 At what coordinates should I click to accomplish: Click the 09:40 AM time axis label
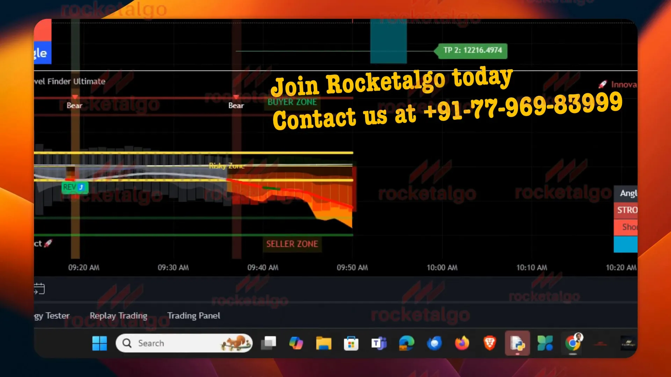point(263,268)
